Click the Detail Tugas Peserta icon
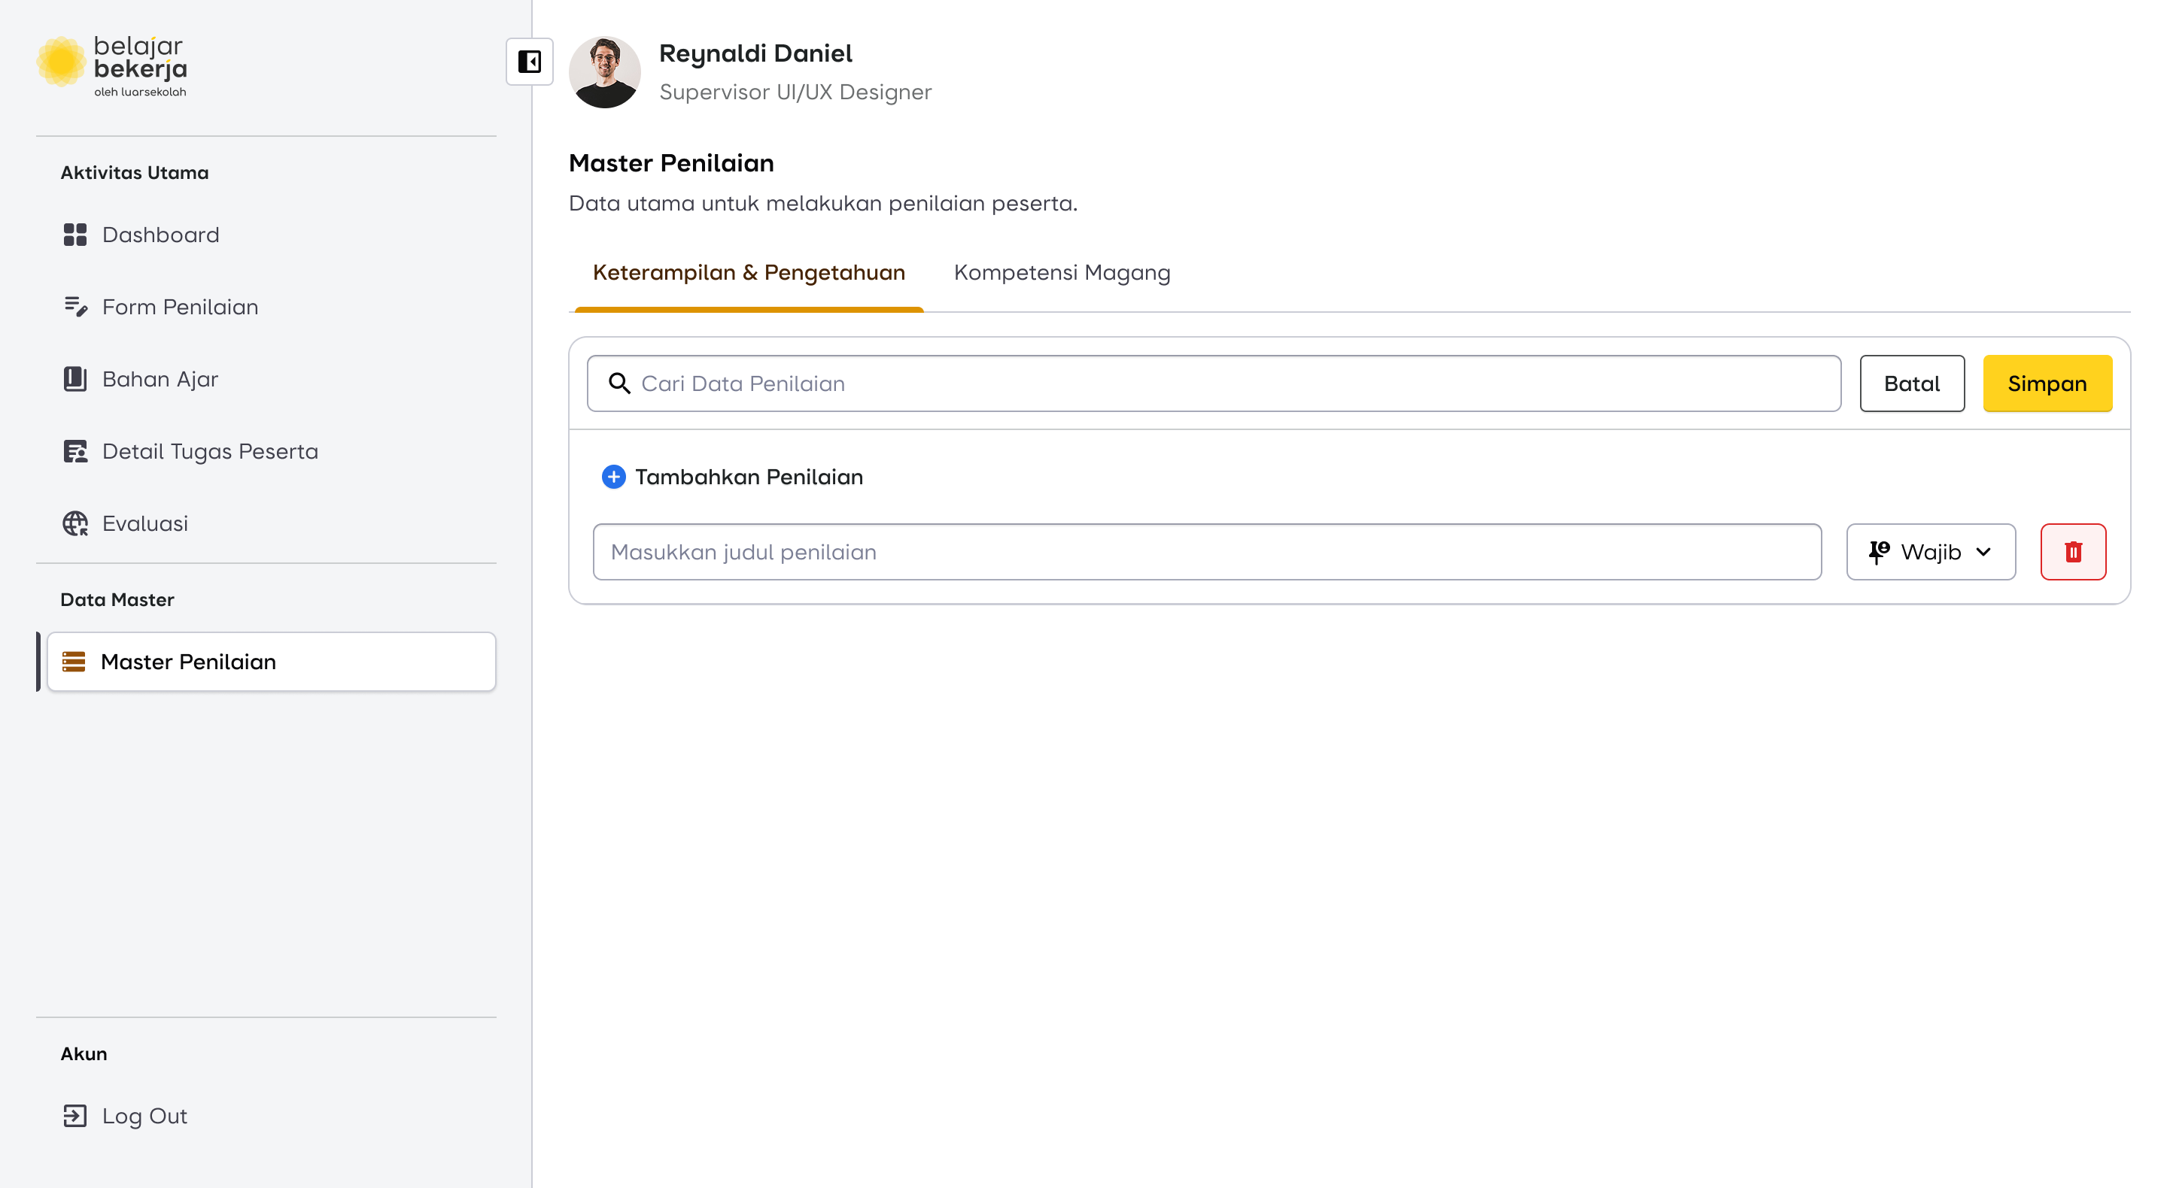 point(75,451)
